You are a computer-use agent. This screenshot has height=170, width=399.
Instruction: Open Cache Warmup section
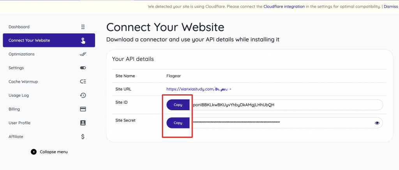23,82
